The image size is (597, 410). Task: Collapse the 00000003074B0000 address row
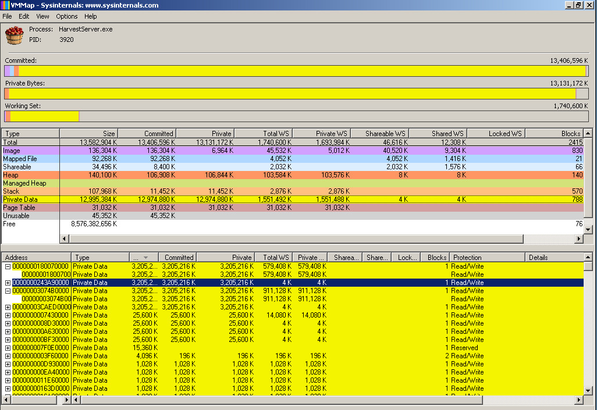8,291
